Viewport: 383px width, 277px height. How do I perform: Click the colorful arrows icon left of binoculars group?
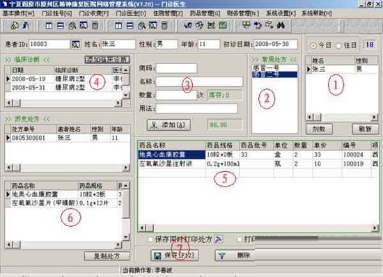pyautogui.click(x=258, y=25)
